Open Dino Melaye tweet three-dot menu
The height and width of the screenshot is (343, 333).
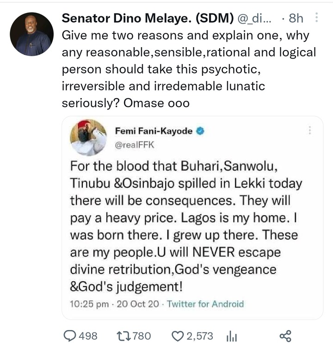tap(316, 17)
